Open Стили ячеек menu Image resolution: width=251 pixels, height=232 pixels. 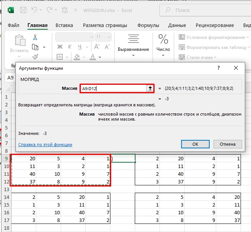coord(198,57)
